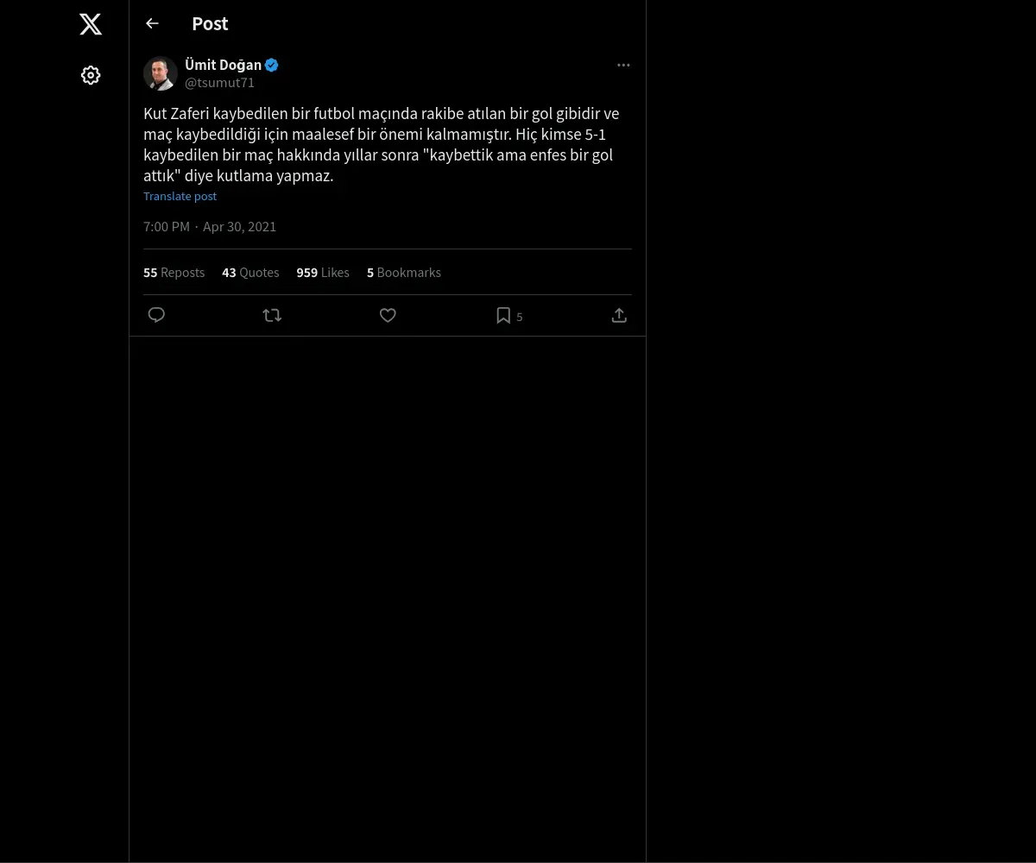Repost this post
This screenshot has width=1036, height=863.
pyautogui.click(x=272, y=315)
